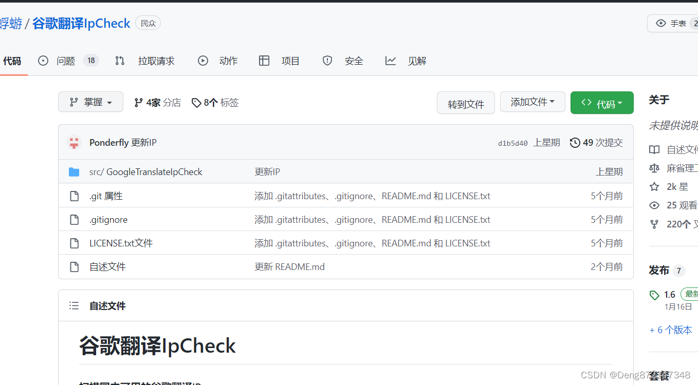View + 6 个版本 link
698x385 pixels.
(671, 330)
